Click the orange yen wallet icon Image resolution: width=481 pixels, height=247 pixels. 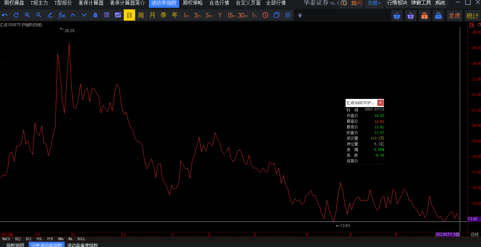424,16
